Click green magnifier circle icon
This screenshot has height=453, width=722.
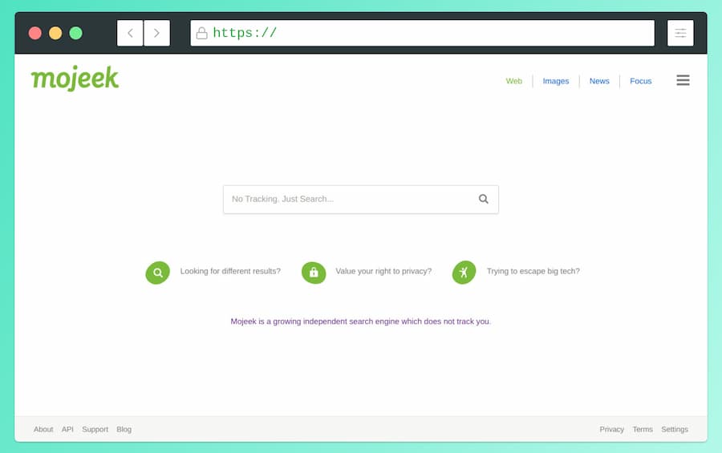pyautogui.click(x=157, y=273)
